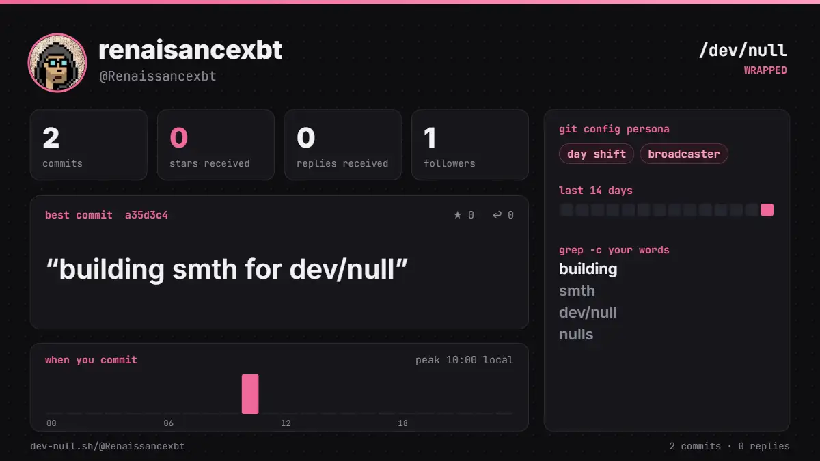
Task: Select the word nulls in the word list
Action: (x=576, y=335)
